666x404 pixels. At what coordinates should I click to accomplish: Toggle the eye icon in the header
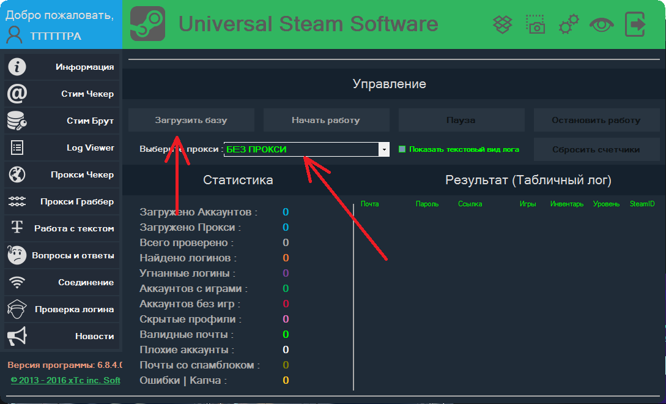pos(601,24)
